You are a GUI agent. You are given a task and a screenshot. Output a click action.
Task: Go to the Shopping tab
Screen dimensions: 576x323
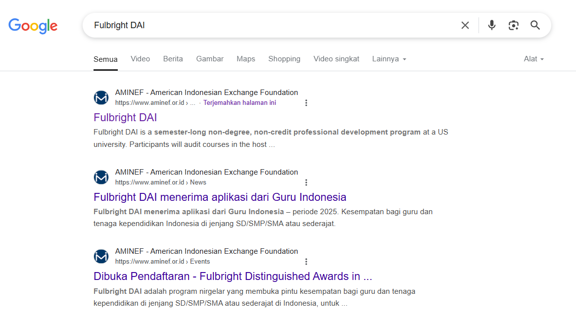(285, 59)
